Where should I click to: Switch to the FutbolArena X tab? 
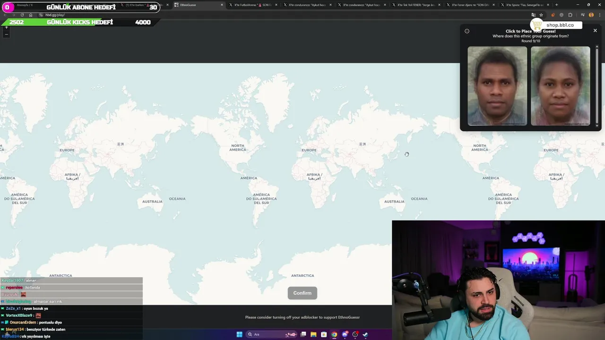coord(253,5)
